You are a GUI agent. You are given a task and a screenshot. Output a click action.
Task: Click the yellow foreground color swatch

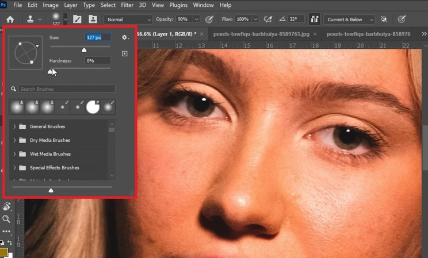tap(3, 252)
